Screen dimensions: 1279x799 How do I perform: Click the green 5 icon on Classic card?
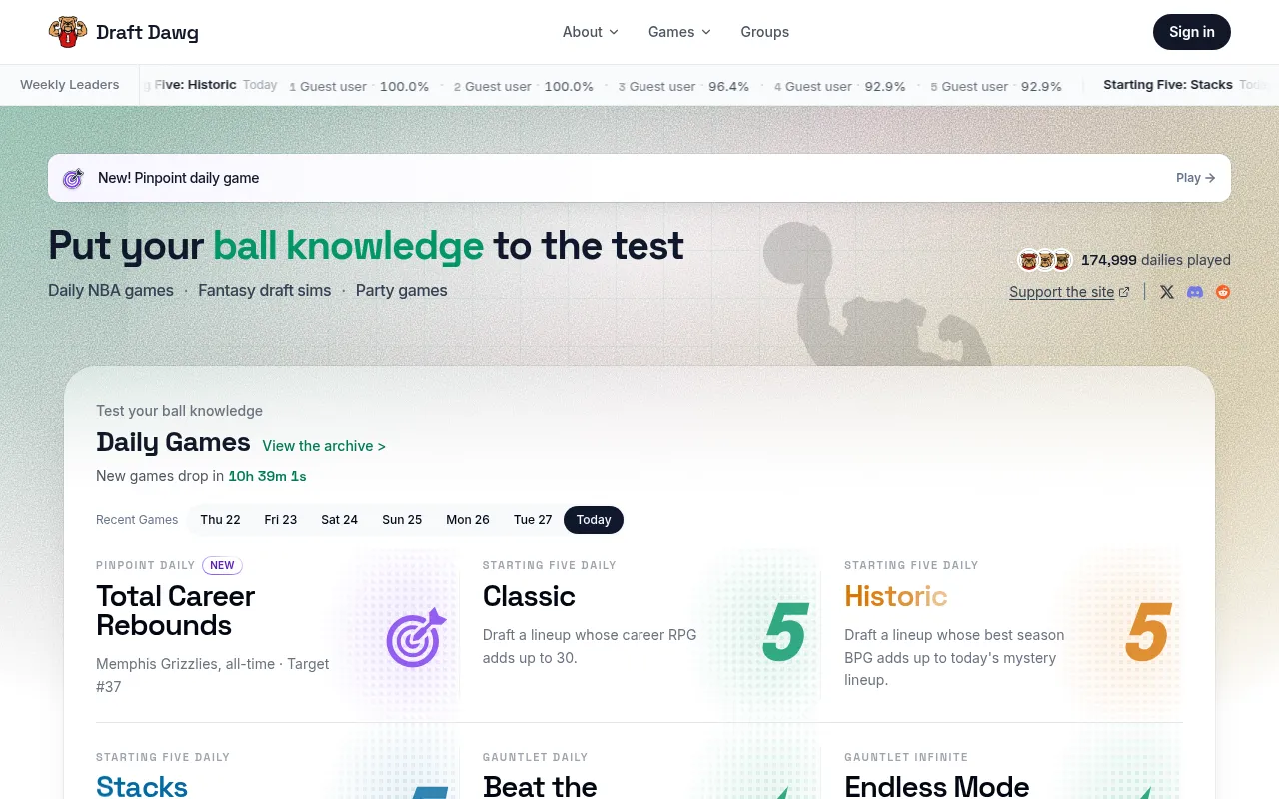pos(784,633)
